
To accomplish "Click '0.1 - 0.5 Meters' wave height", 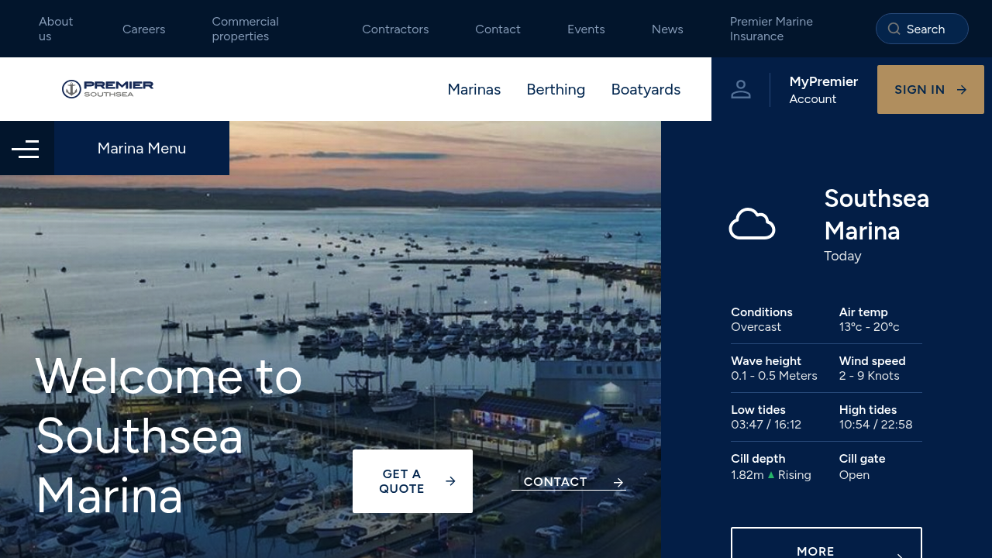I will (774, 376).
